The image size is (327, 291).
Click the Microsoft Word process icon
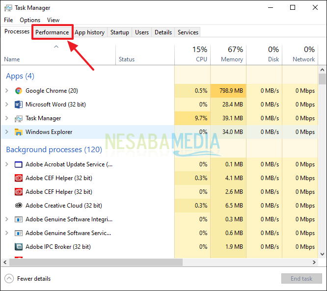tap(19, 105)
